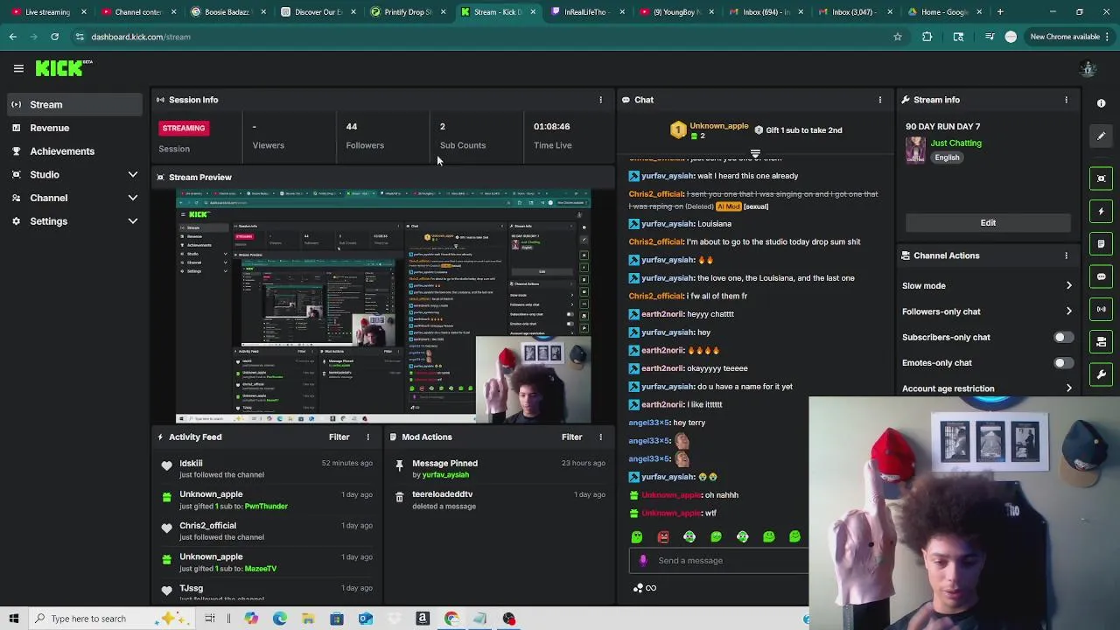This screenshot has width=1120, height=630.
Task: Open Mod Actions three-dot options
Action: (600, 437)
